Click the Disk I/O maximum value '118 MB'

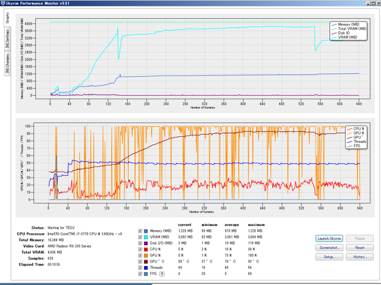click(x=254, y=243)
